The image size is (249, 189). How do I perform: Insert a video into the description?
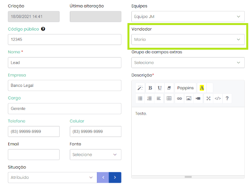[198, 99]
